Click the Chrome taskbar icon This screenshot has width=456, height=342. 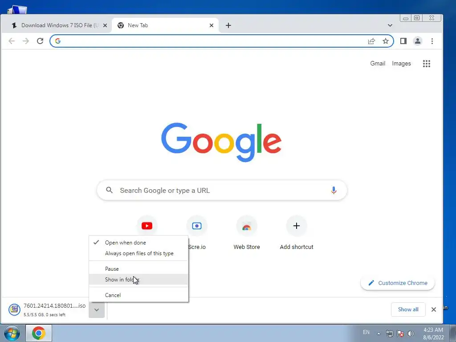(x=39, y=333)
